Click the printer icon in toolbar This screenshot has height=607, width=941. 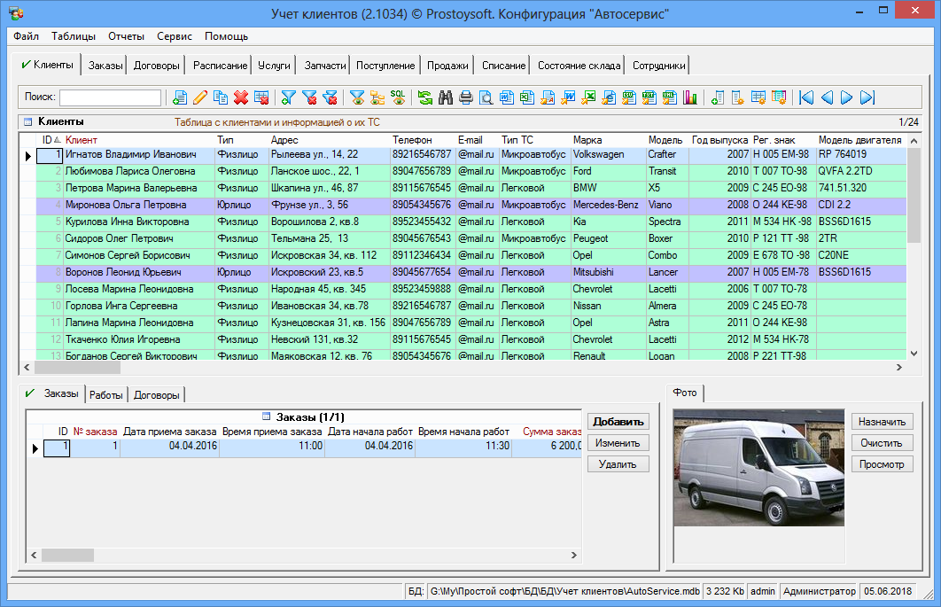click(x=466, y=97)
